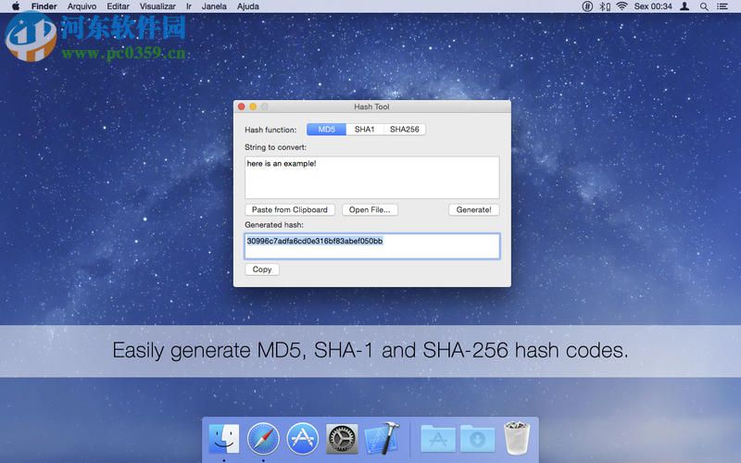Launch Xcode from the Dock
This screenshot has height=463, width=741.
coord(382,438)
